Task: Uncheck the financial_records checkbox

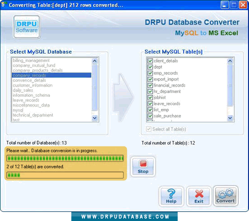Action: coord(150,85)
